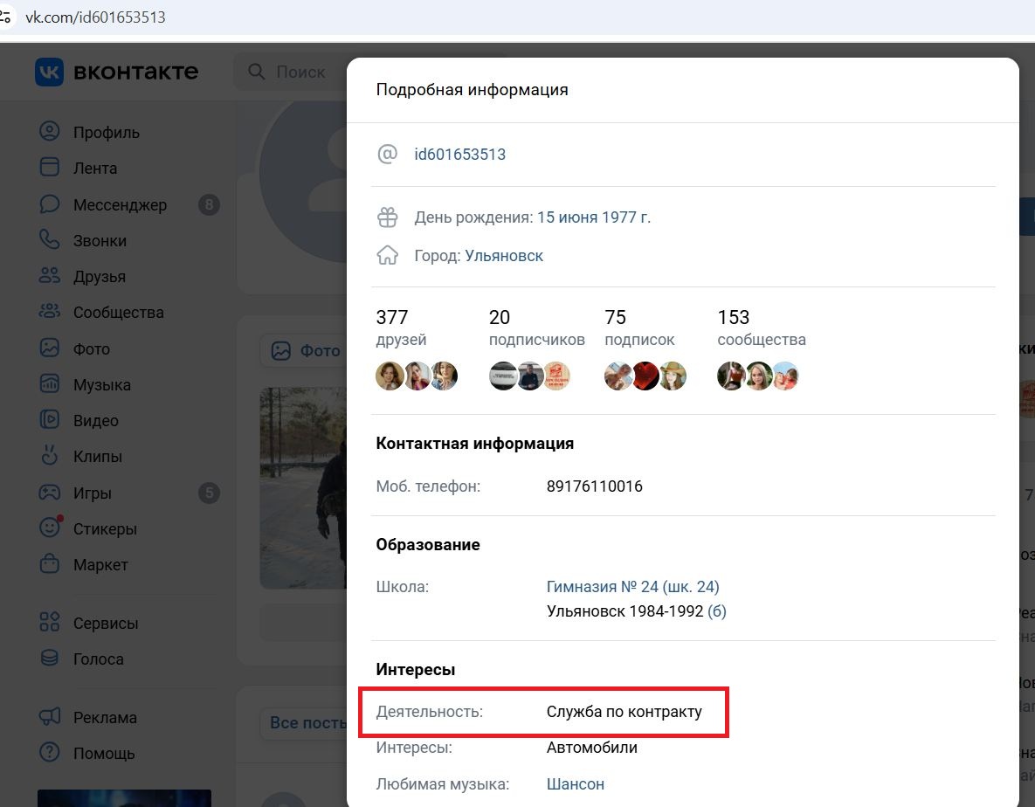Click the Игры gamepad icon
1035x807 pixels.
pos(49,493)
